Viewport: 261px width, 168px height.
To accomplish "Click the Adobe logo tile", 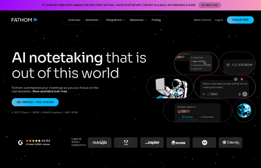I will coord(126,143).
